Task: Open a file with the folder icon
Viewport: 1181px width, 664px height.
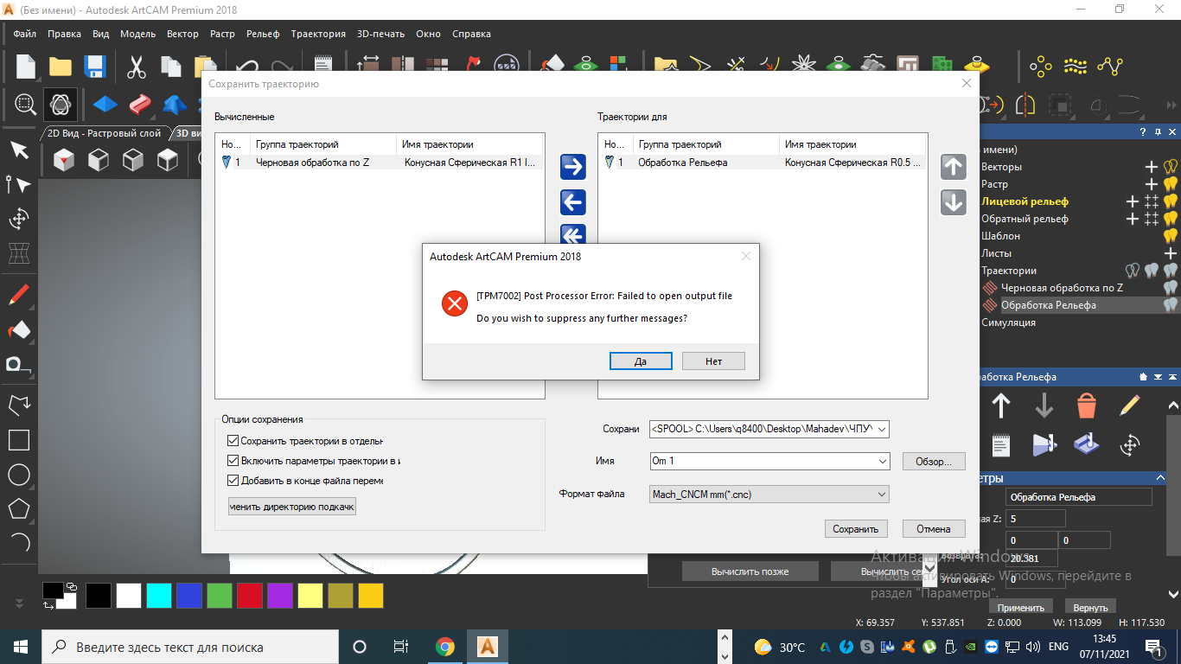Action: [x=60, y=67]
